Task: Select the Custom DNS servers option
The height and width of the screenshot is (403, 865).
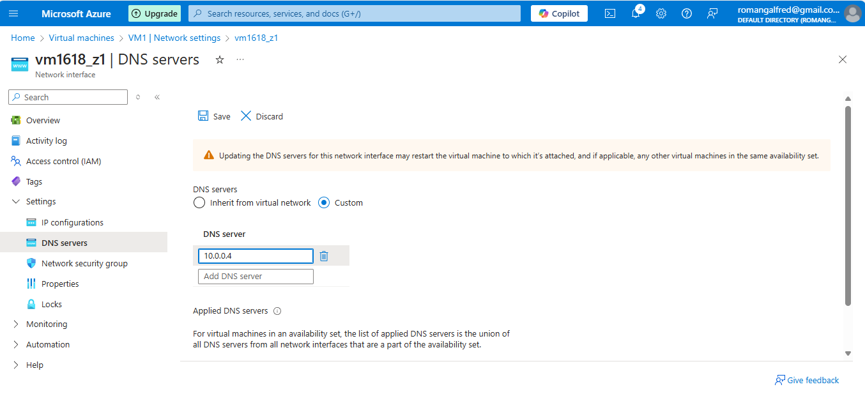Action: coord(325,202)
